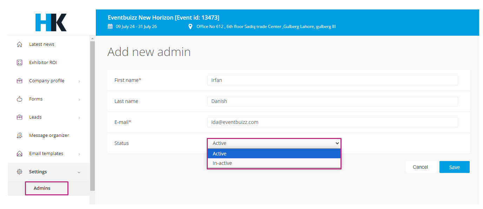This screenshot has width=483, height=209.
Task: Click the Settings gear icon
Action: point(20,172)
